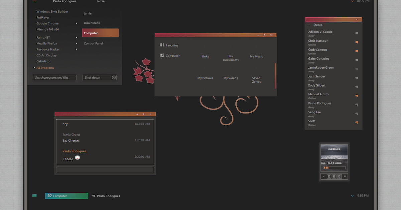Expand Mozilla Firefox submenu arrow
This screenshot has height=210, width=401.
(x=77, y=43)
